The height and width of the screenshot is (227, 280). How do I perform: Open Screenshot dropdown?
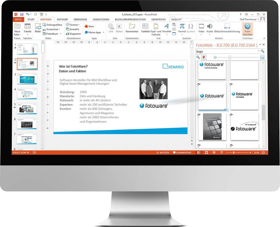click(59, 29)
